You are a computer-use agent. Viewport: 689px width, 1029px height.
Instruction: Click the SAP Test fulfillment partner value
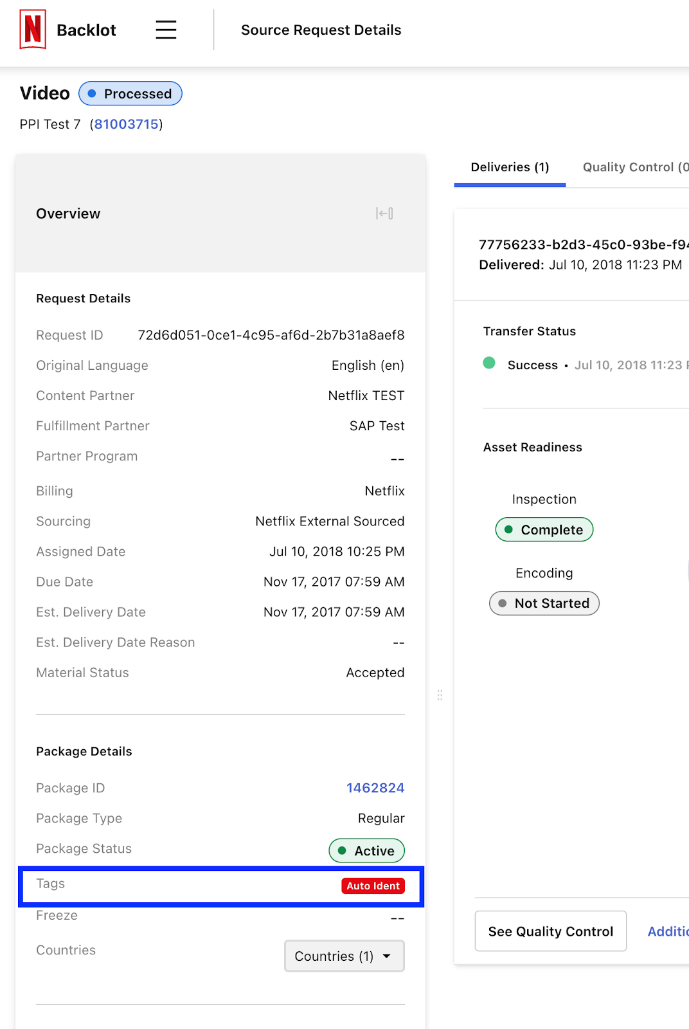377,426
